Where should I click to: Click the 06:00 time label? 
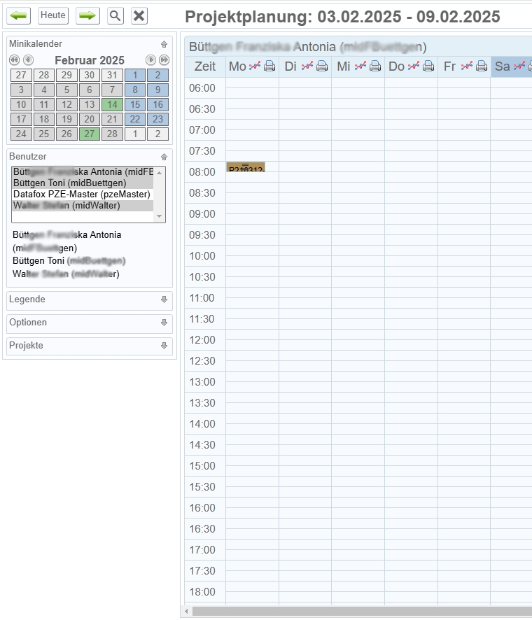click(x=202, y=88)
